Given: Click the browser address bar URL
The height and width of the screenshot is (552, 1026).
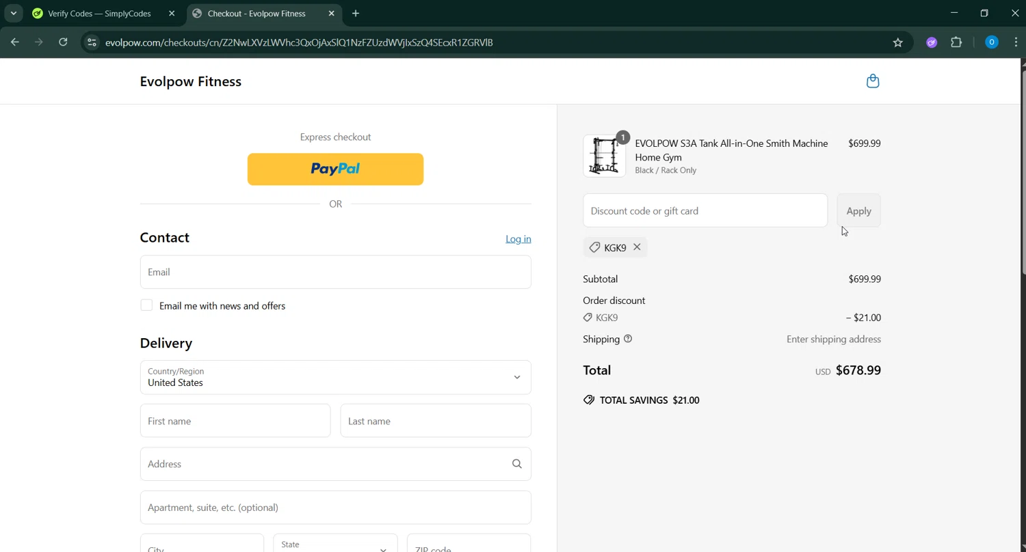Looking at the screenshot, I should click(x=299, y=42).
